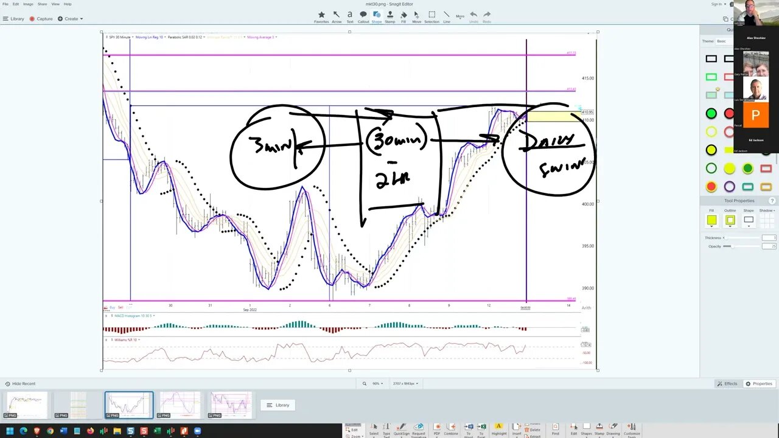Choose the teal rounded rectangle style
This screenshot has width=779, height=438.
click(747, 187)
